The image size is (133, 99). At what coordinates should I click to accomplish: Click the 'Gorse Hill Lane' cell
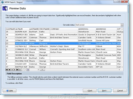106,41
